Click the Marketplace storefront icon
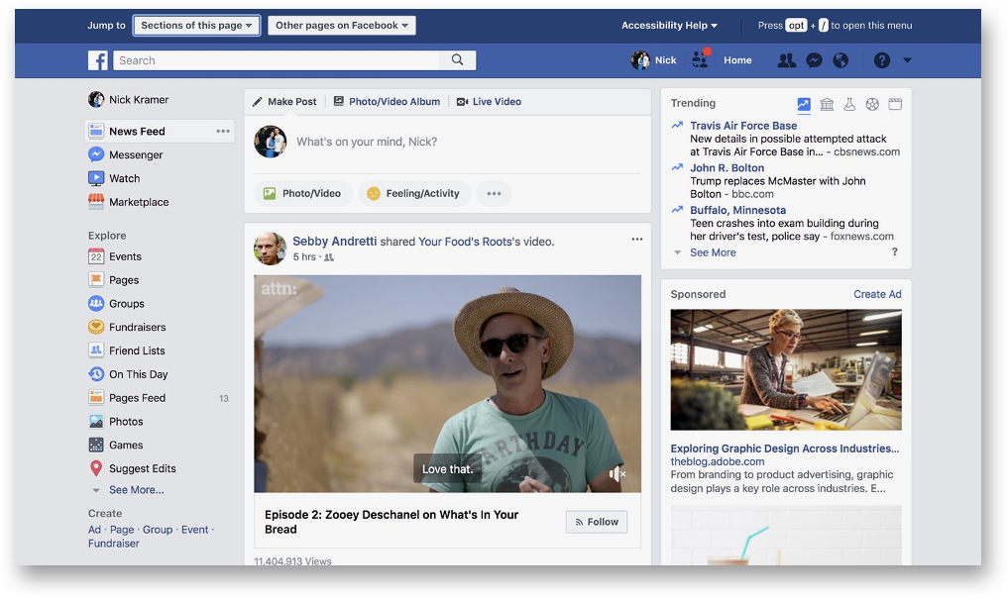 [x=96, y=202]
